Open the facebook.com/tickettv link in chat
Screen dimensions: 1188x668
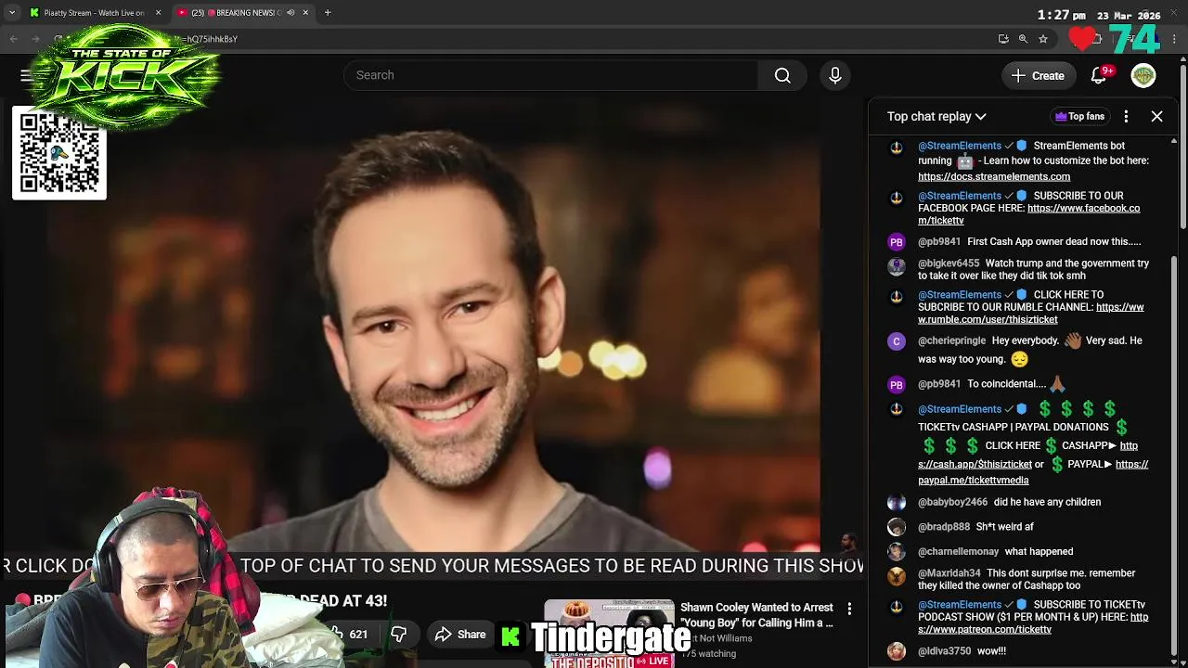click(x=1028, y=214)
